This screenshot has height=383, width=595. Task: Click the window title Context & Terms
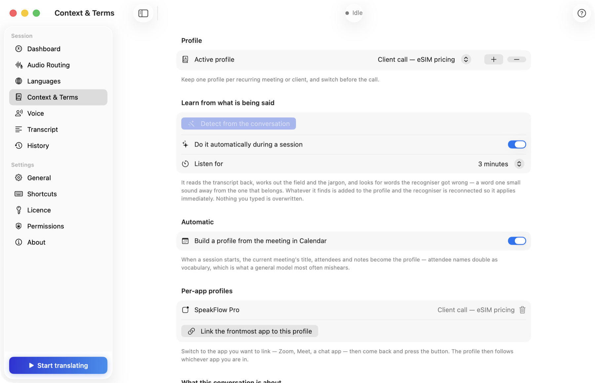click(x=84, y=13)
